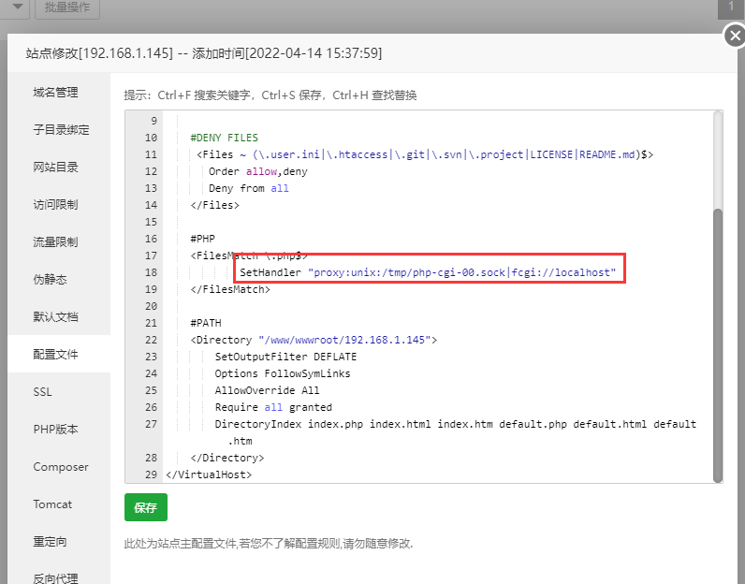The width and height of the screenshot is (745, 584).
Task: Click the green 保存 button
Action: coord(146,507)
